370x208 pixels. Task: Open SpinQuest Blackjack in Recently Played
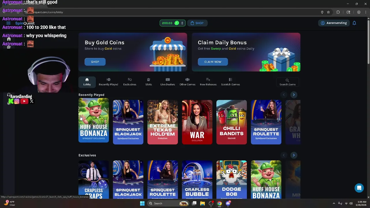click(x=128, y=122)
